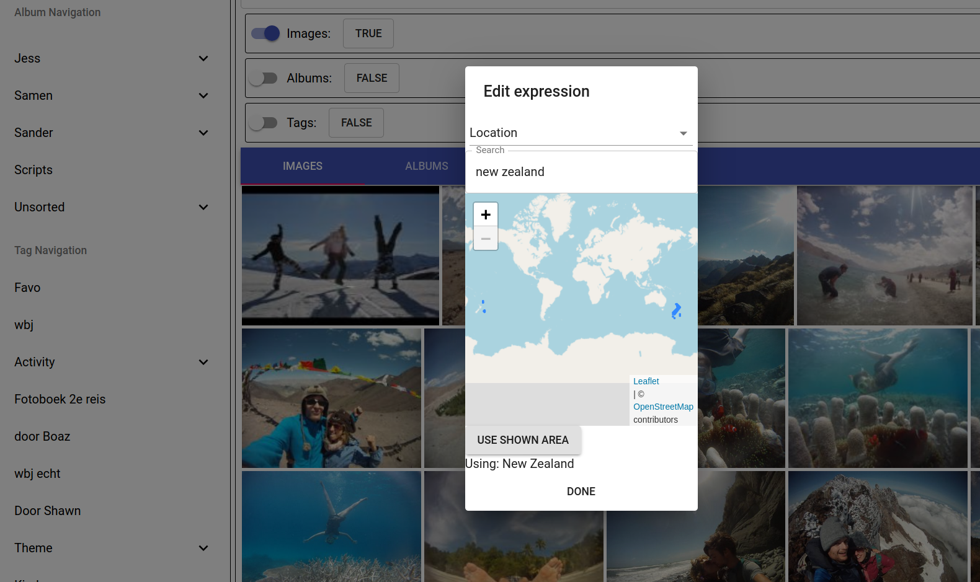This screenshot has width=980, height=582.
Task: Click the FALSE button for Tags
Action: [356, 123]
